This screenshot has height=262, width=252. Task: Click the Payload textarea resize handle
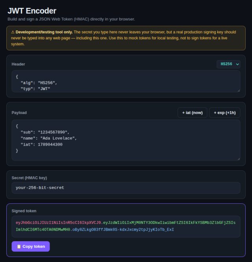[239, 159]
